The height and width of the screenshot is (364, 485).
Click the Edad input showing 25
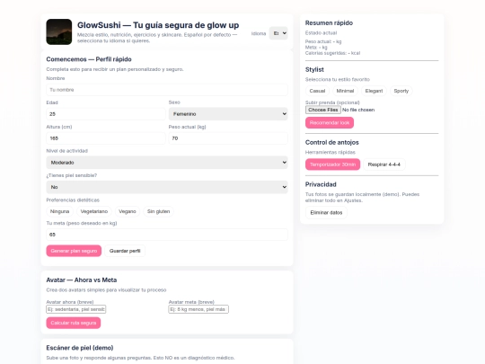click(106, 114)
